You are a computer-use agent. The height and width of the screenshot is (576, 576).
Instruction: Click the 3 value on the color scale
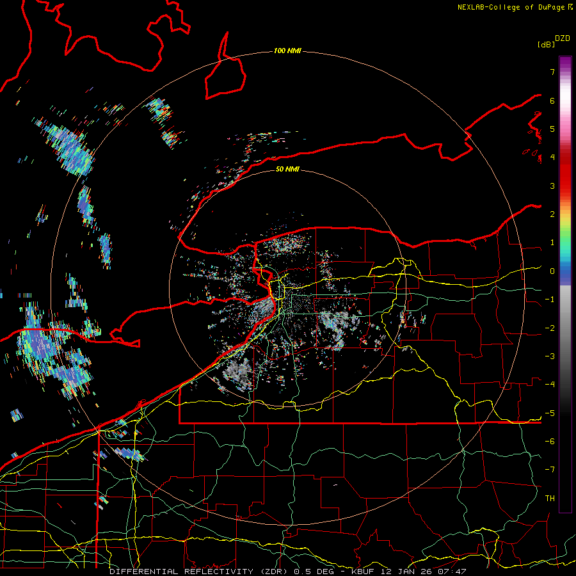tap(552, 186)
